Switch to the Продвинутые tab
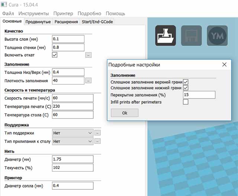Screen dimensions: 238x196 click(38, 22)
